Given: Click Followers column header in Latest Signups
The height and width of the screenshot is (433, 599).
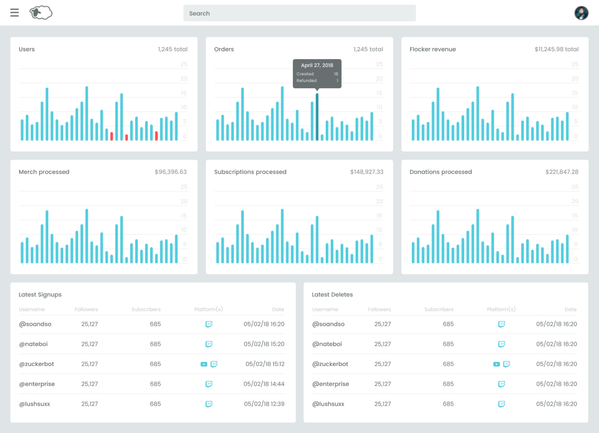Looking at the screenshot, I should click(86, 309).
